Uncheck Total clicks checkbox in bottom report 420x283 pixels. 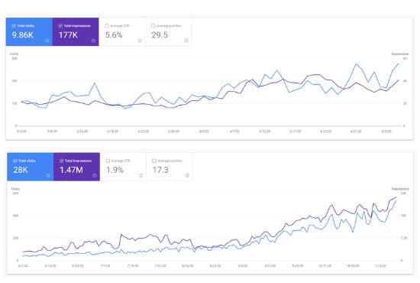(x=15, y=161)
